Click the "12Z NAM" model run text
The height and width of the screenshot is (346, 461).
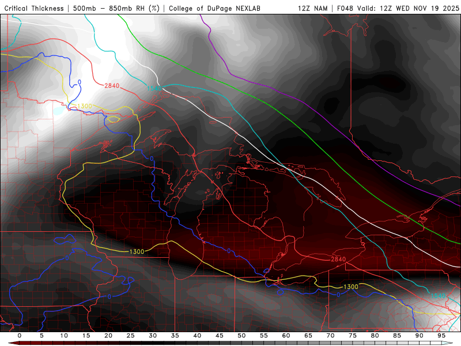click(x=312, y=9)
